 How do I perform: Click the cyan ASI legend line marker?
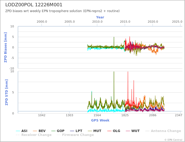18,131
